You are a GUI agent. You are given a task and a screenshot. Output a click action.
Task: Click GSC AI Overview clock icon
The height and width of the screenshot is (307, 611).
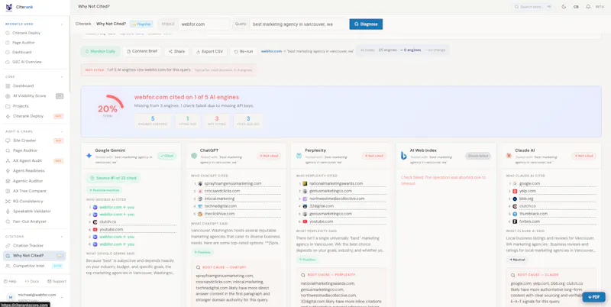[x=8, y=62]
